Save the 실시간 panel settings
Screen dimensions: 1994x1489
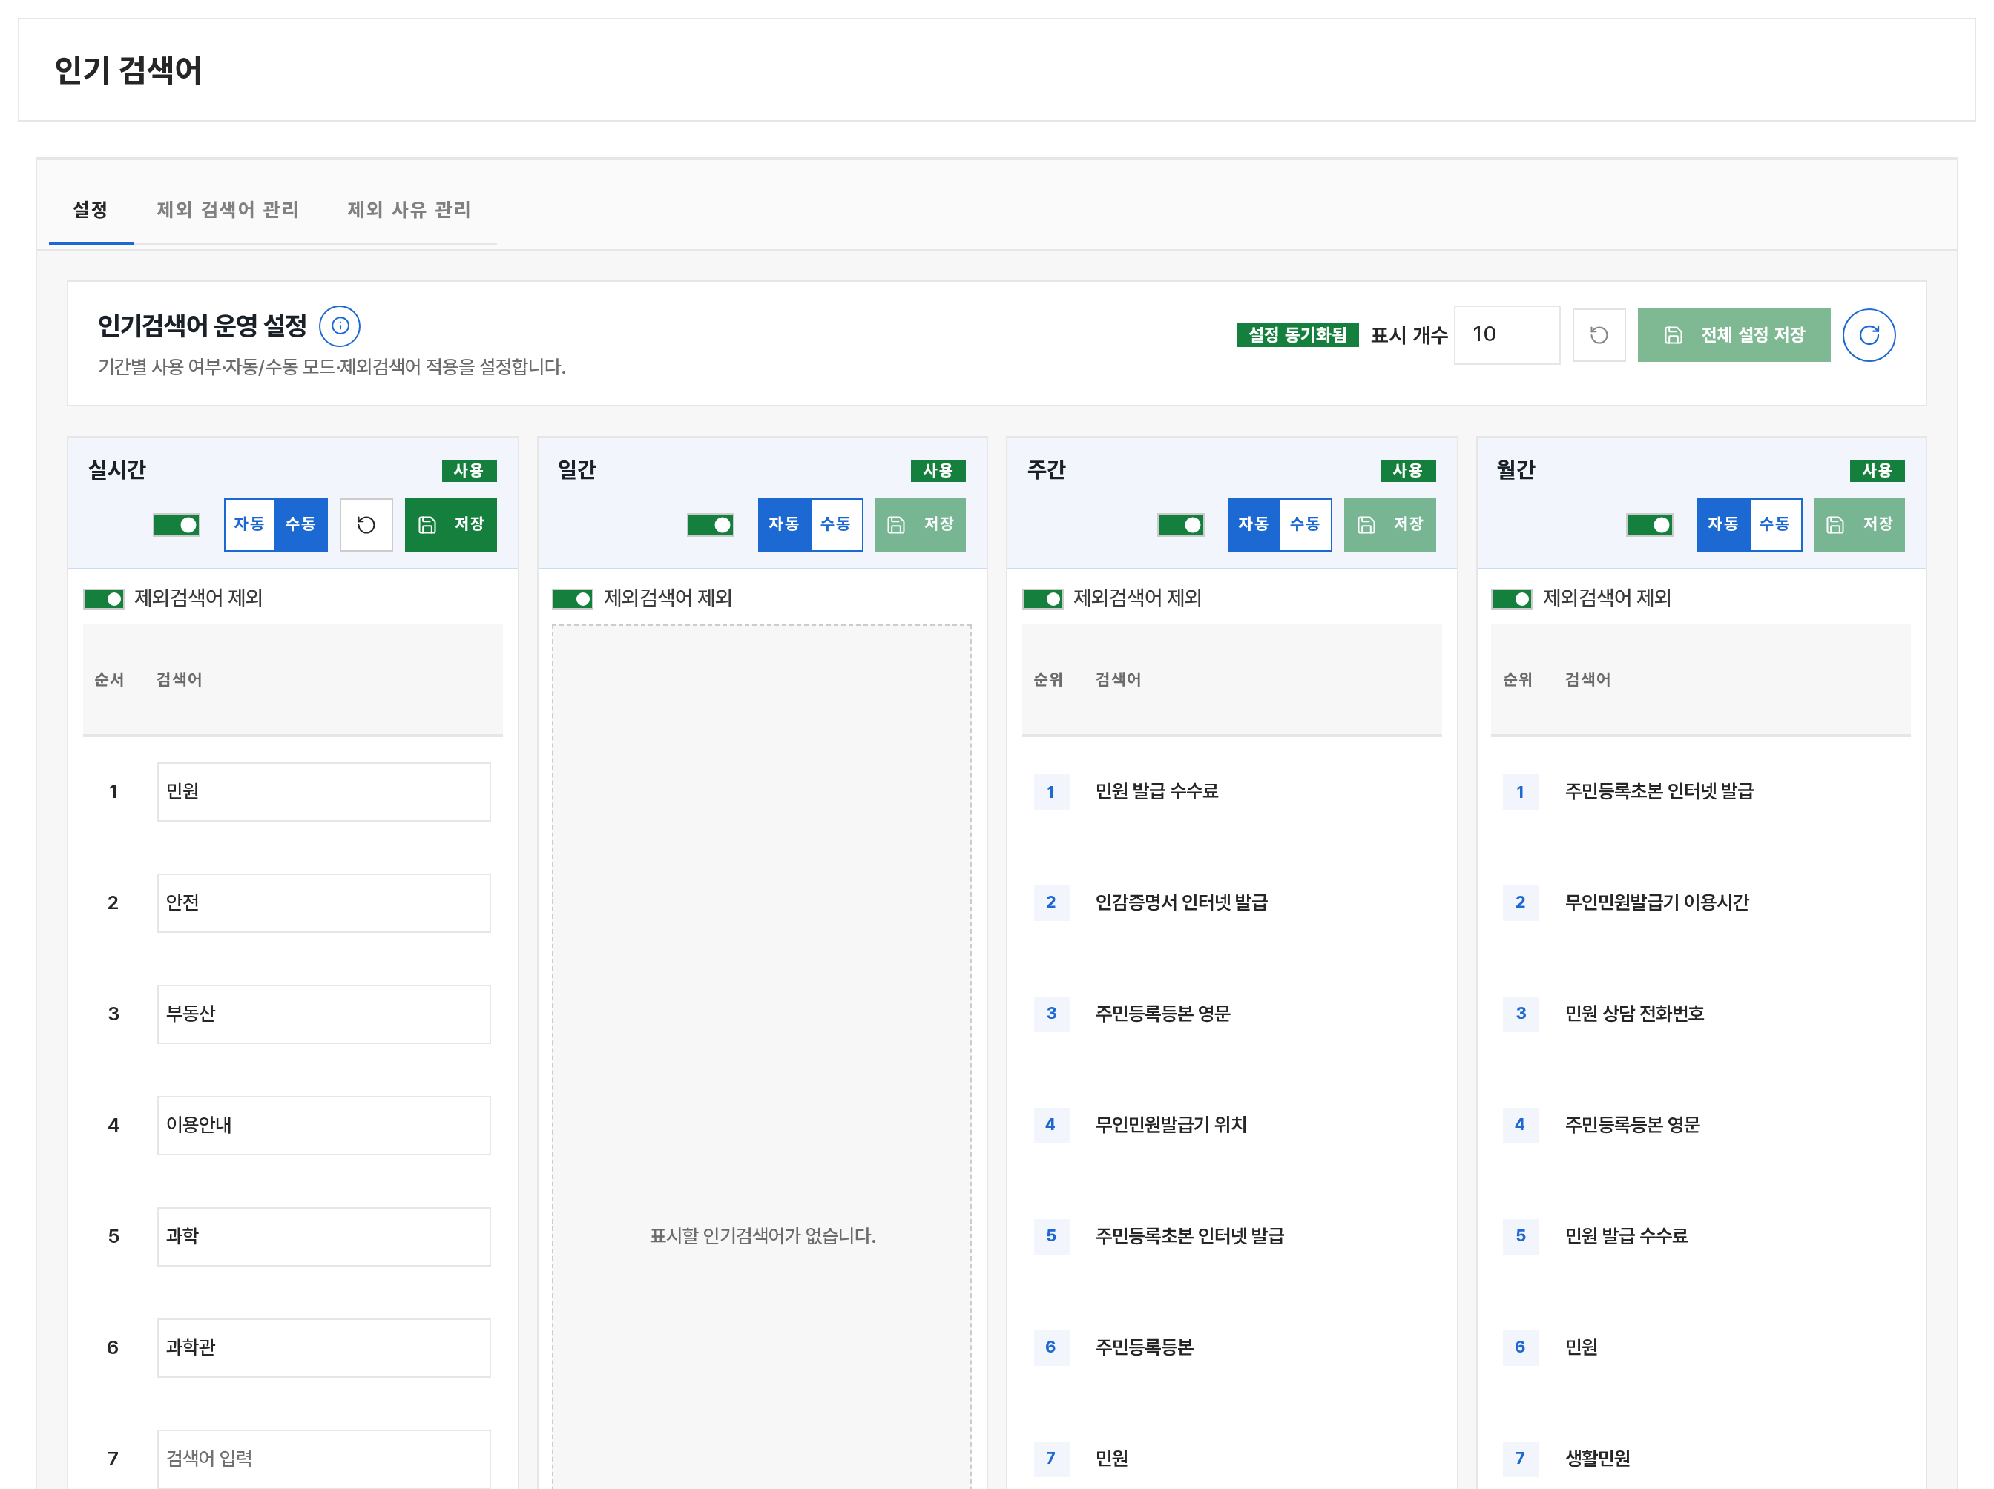pos(451,524)
